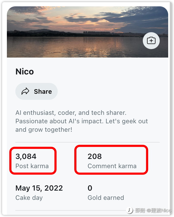The width and height of the screenshot is (174, 217).
Task: Click the Post karma label
Action: click(x=32, y=166)
